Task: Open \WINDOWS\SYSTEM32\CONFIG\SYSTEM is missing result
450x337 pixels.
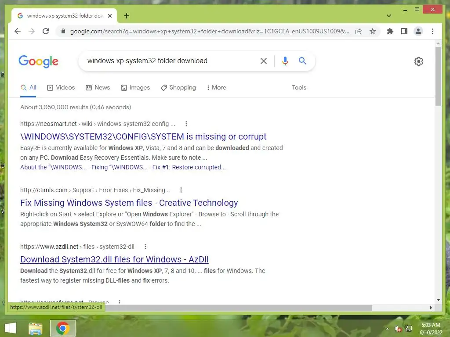Action: click(x=143, y=136)
